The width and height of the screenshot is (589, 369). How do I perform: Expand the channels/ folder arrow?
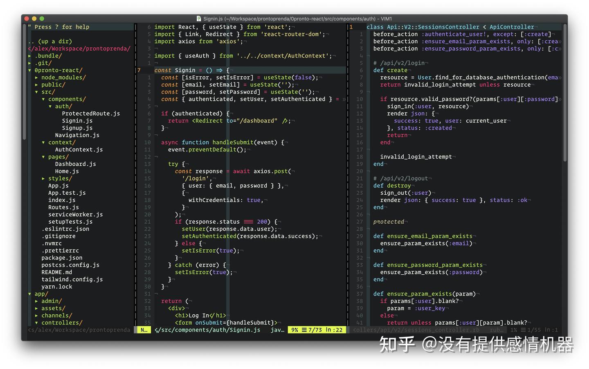[x=36, y=316]
